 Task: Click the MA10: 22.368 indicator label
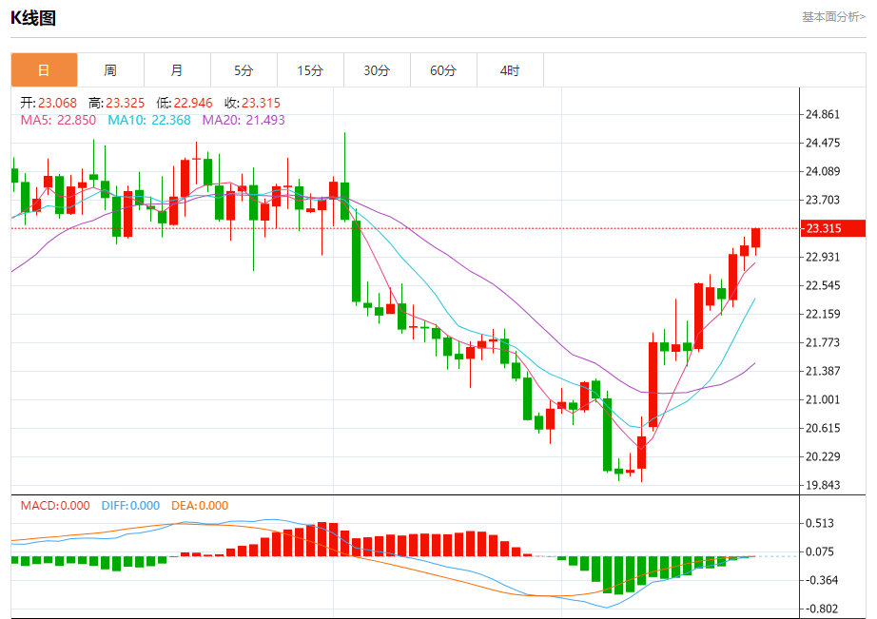point(149,120)
